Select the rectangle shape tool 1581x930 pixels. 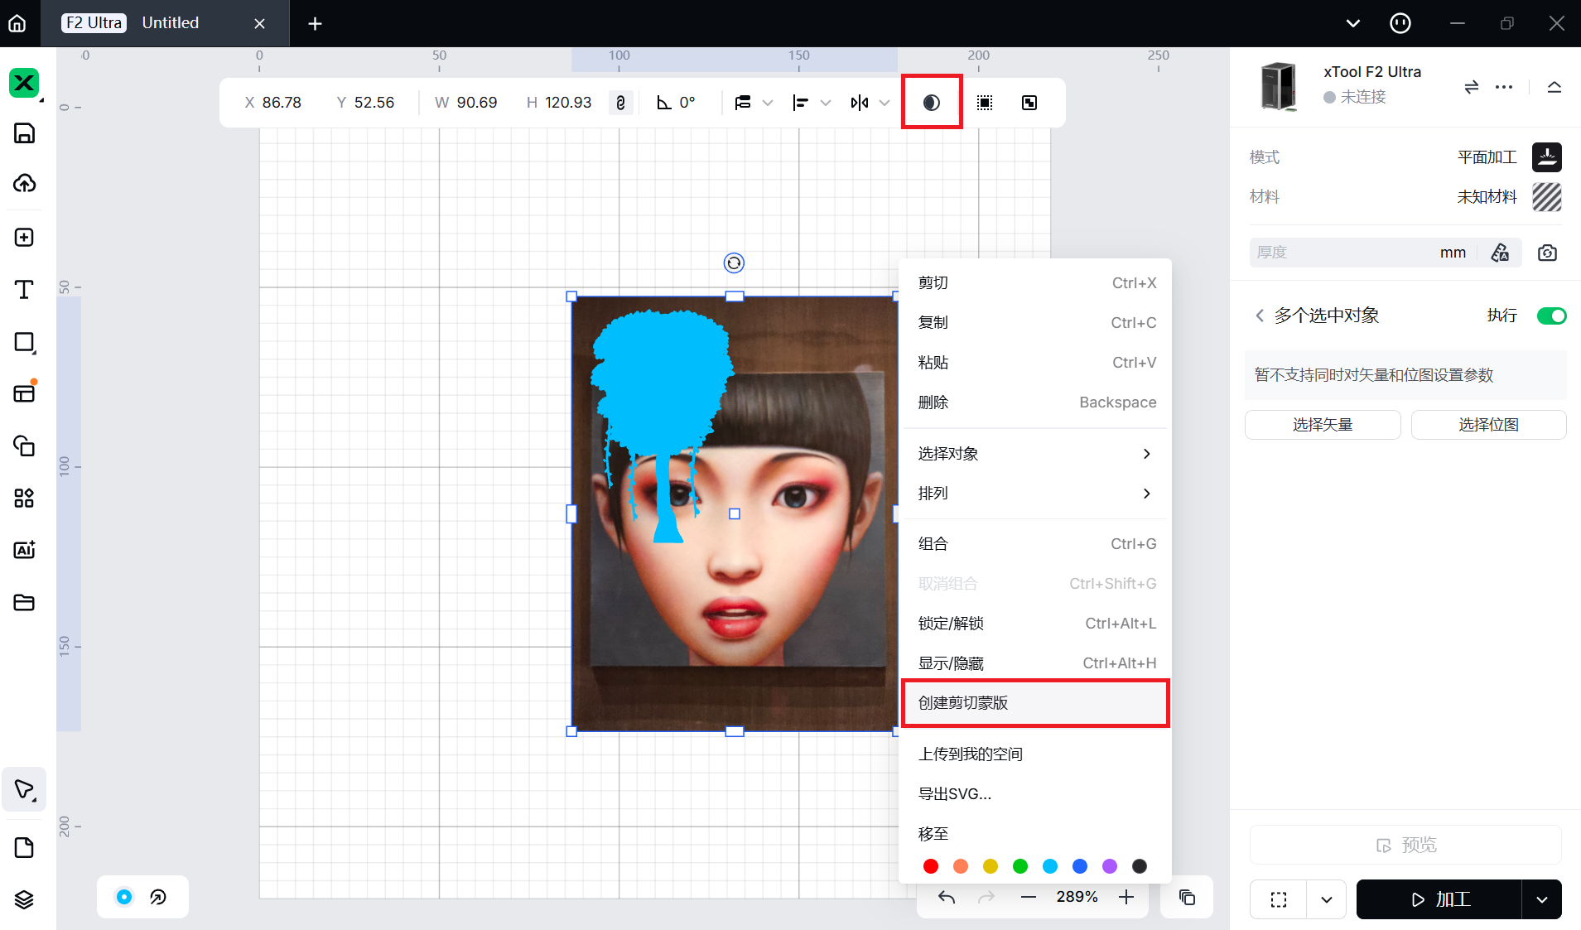pyautogui.click(x=24, y=343)
